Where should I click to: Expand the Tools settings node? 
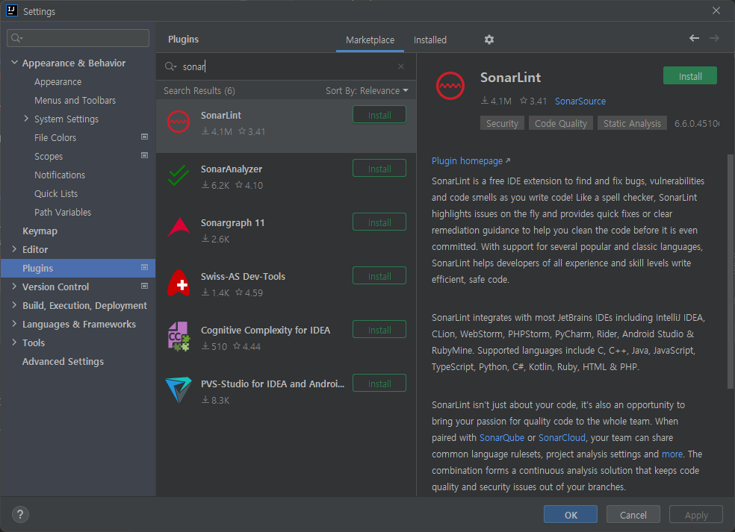tap(14, 342)
